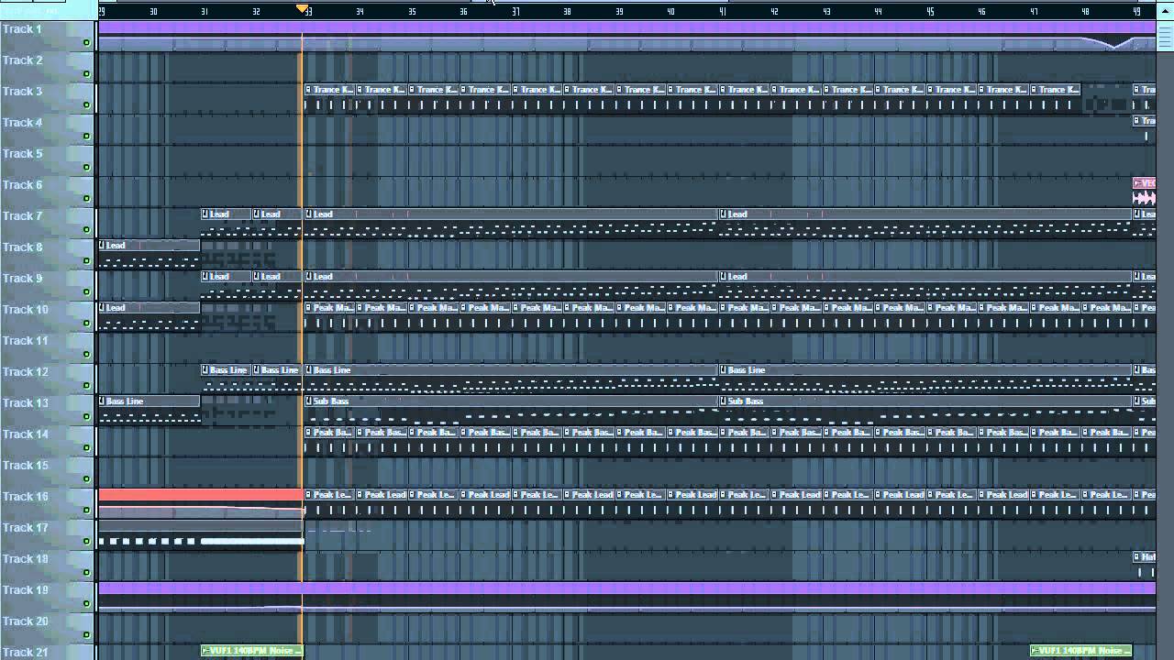Toggle mute LED on Track 13
The height and width of the screenshot is (660, 1174).
pos(87,417)
